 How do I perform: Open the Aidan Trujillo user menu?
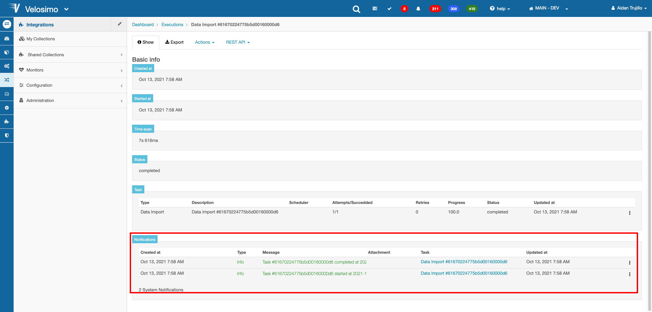[629, 8]
